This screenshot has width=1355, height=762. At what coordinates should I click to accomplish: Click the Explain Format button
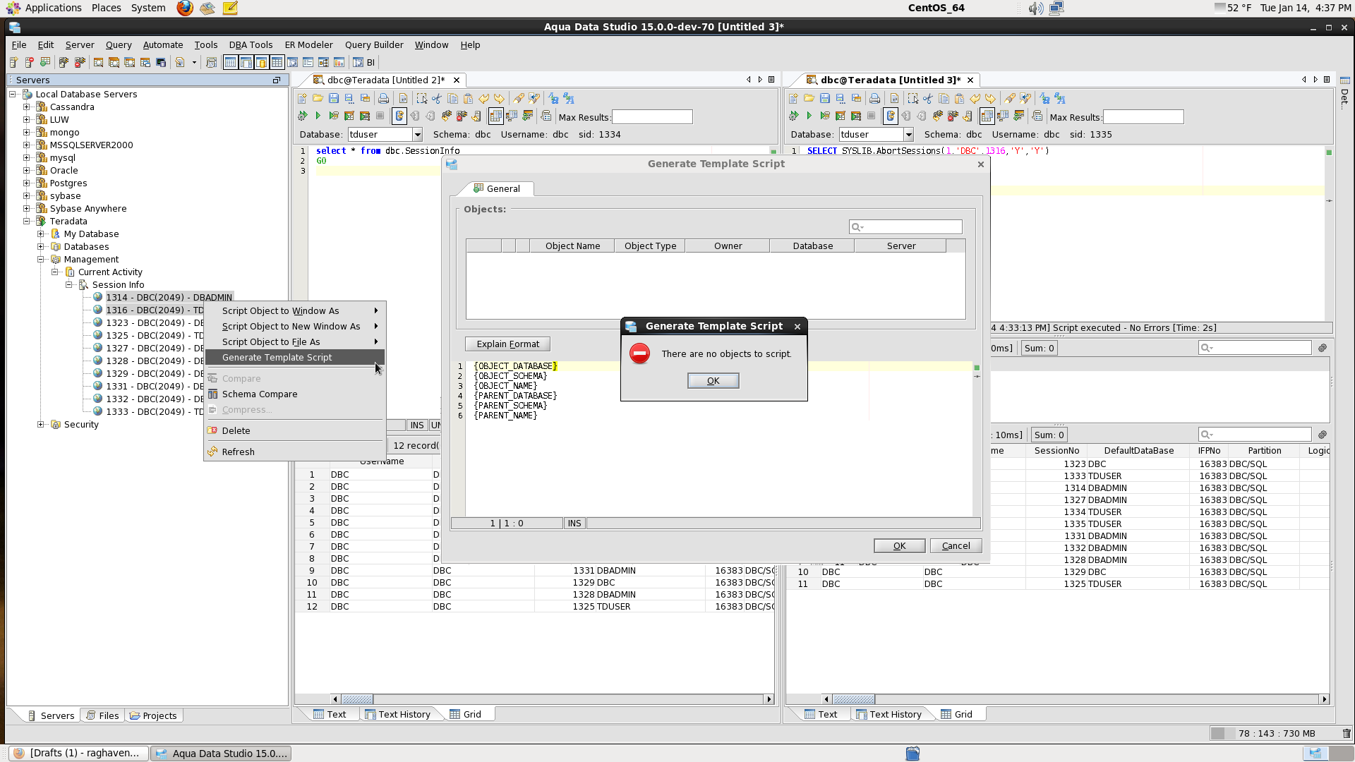click(507, 344)
